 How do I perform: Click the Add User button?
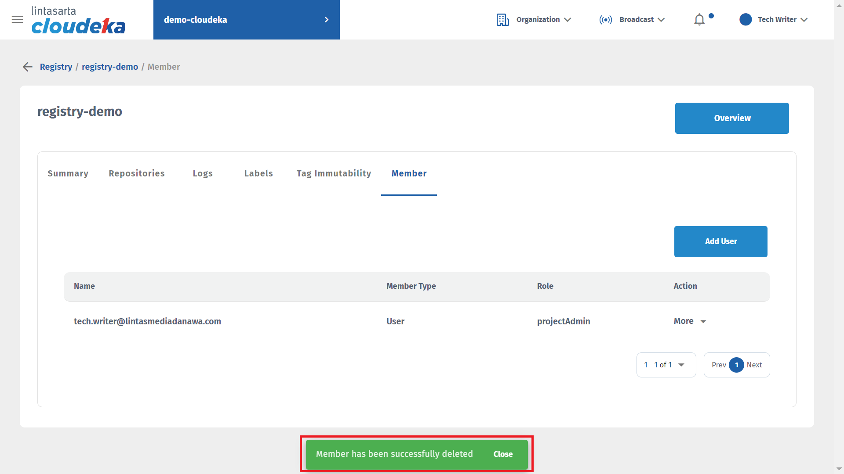tap(720, 241)
